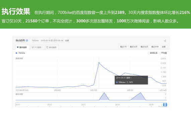191x121 pixels.
Task: Click the blue timeline range handle near 2015
Action: click(x=165, y=105)
